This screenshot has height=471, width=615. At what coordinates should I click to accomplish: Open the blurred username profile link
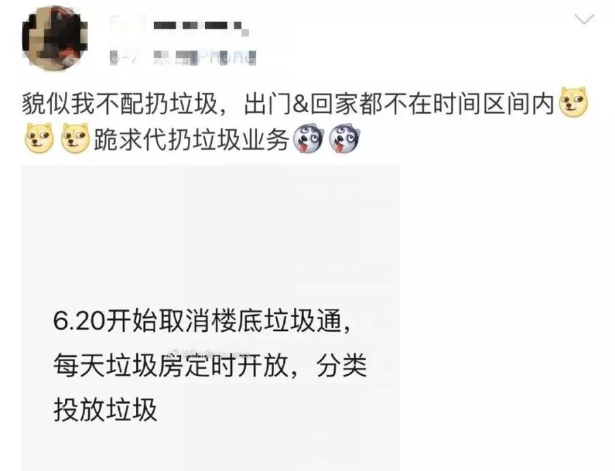tap(178, 26)
